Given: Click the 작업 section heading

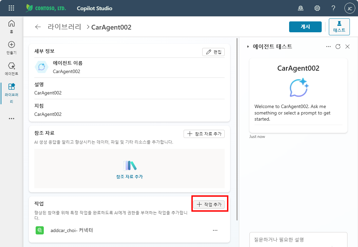Looking at the screenshot, I should pos(39,204).
